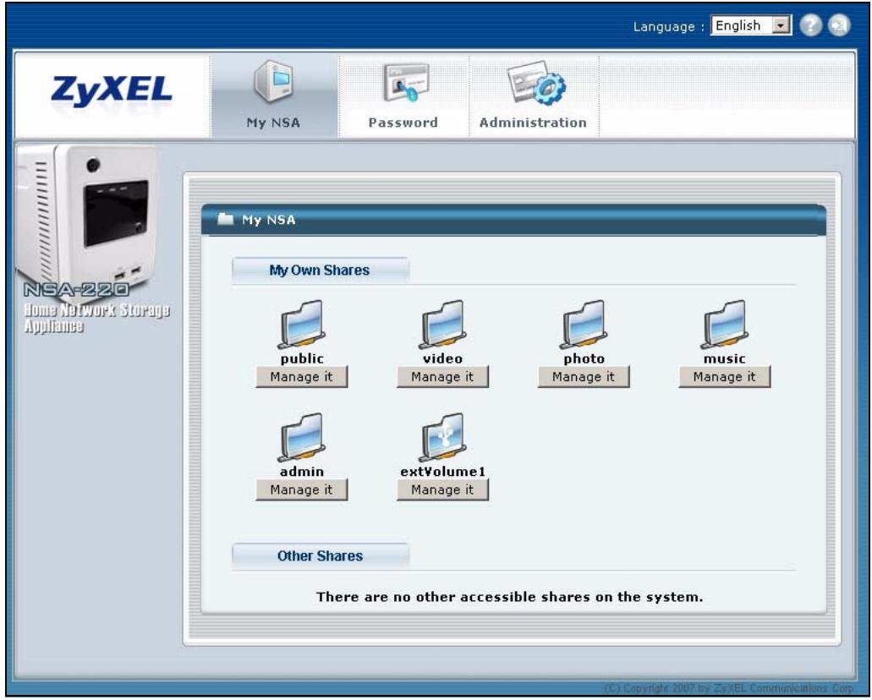Image resolution: width=872 pixels, height=700 pixels.
Task: Open the public share folder icon
Action: (301, 325)
